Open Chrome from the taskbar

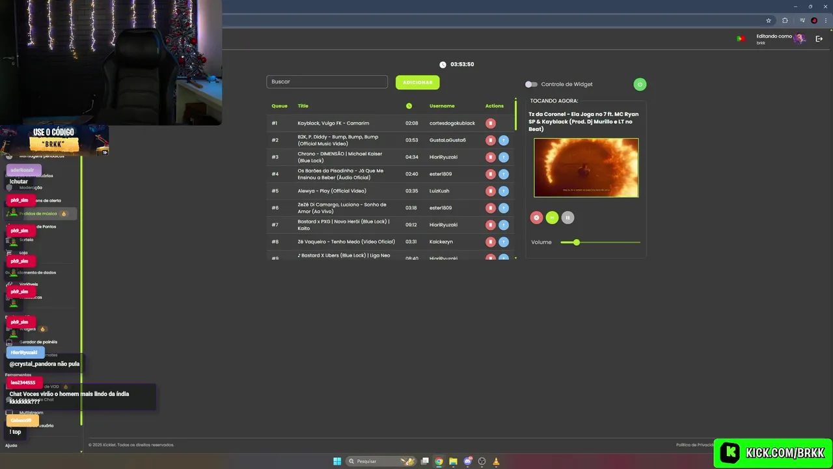coord(439,461)
